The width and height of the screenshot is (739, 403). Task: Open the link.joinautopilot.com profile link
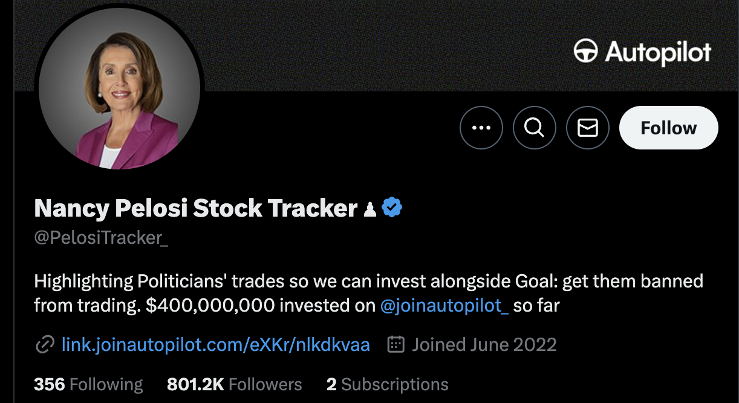click(215, 345)
